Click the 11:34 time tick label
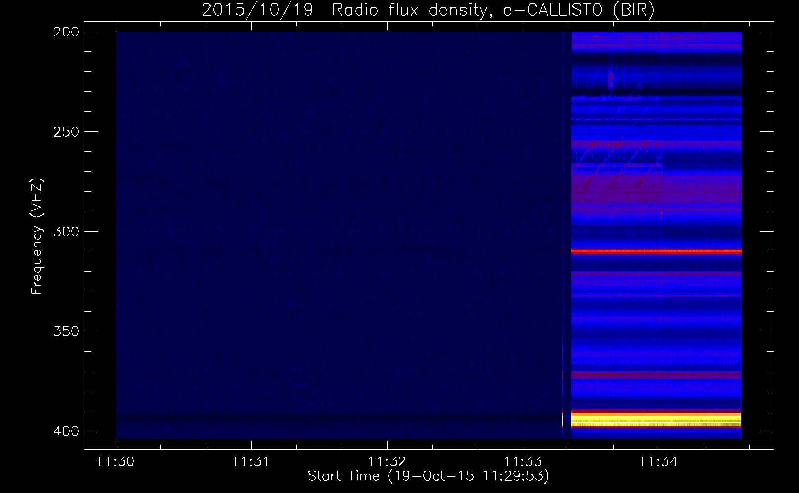This screenshot has width=799, height=493. (659, 461)
